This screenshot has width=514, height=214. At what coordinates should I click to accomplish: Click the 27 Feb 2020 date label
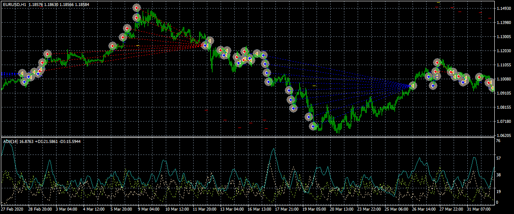pos(12,209)
